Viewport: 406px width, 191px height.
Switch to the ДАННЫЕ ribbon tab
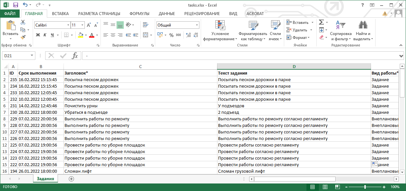coord(167,13)
